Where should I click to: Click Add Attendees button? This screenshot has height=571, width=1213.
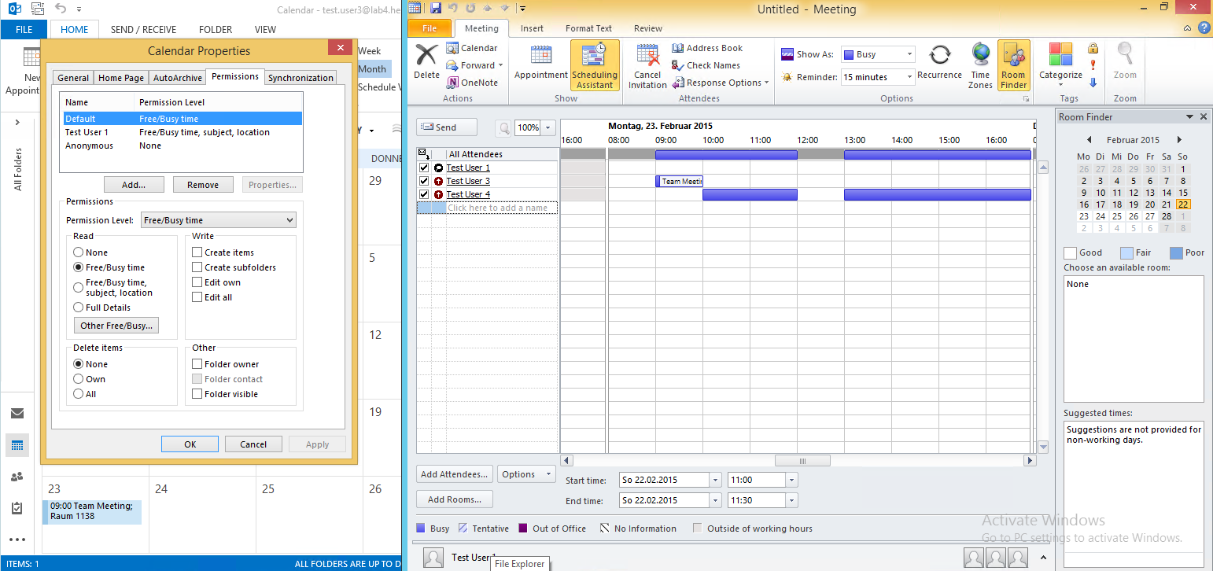[455, 474]
